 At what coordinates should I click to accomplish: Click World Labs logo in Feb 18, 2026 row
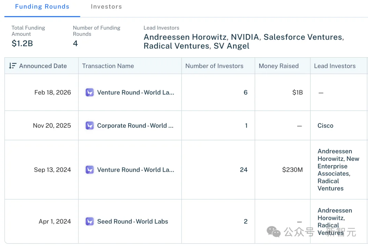click(x=90, y=92)
